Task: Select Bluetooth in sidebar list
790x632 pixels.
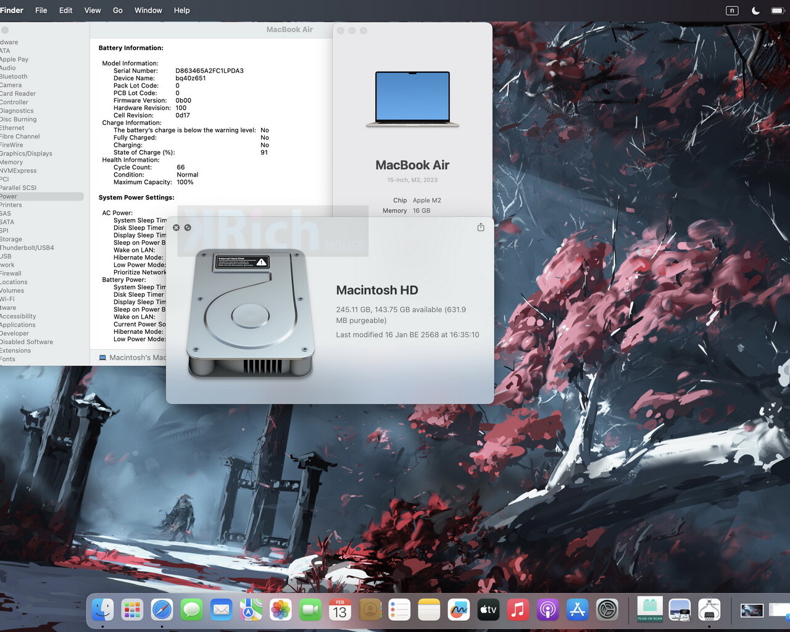Action: [x=14, y=77]
